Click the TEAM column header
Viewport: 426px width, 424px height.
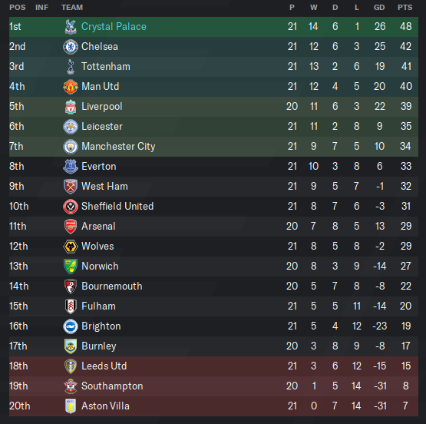pos(72,8)
